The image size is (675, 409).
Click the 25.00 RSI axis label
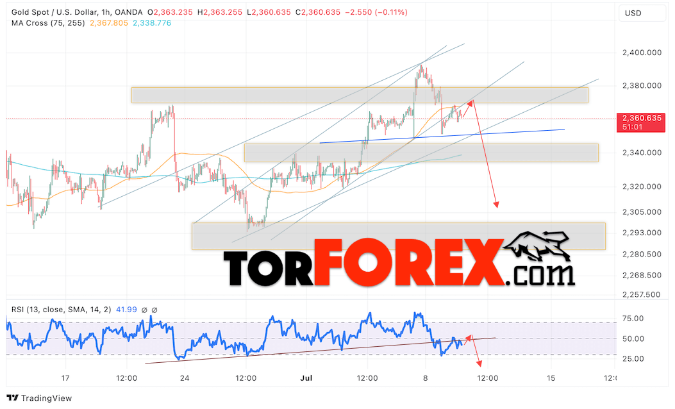pos(633,358)
